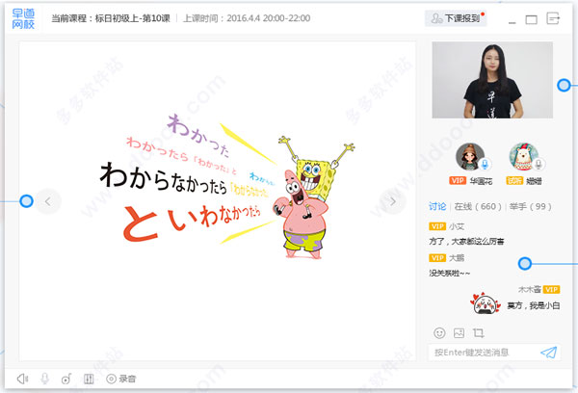Click the exit classroom icon
The image size is (578, 393).
pyautogui.click(x=553, y=18)
